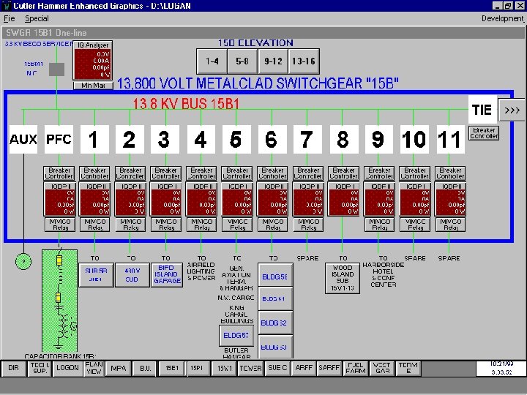This screenshot has height=395, width=527.
Task: Select breaker number 9
Action: pyautogui.click(x=379, y=140)
